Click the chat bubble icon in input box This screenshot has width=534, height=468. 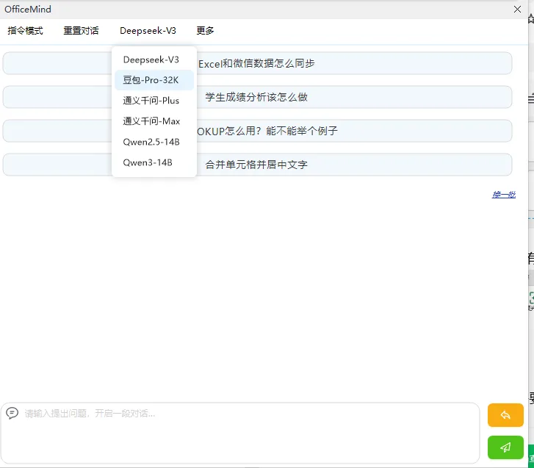(x=12, y=413)
